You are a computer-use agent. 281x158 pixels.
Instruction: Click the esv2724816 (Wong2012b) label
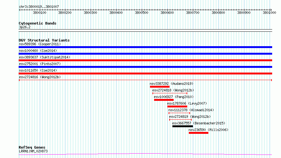[x=40, y=77]
